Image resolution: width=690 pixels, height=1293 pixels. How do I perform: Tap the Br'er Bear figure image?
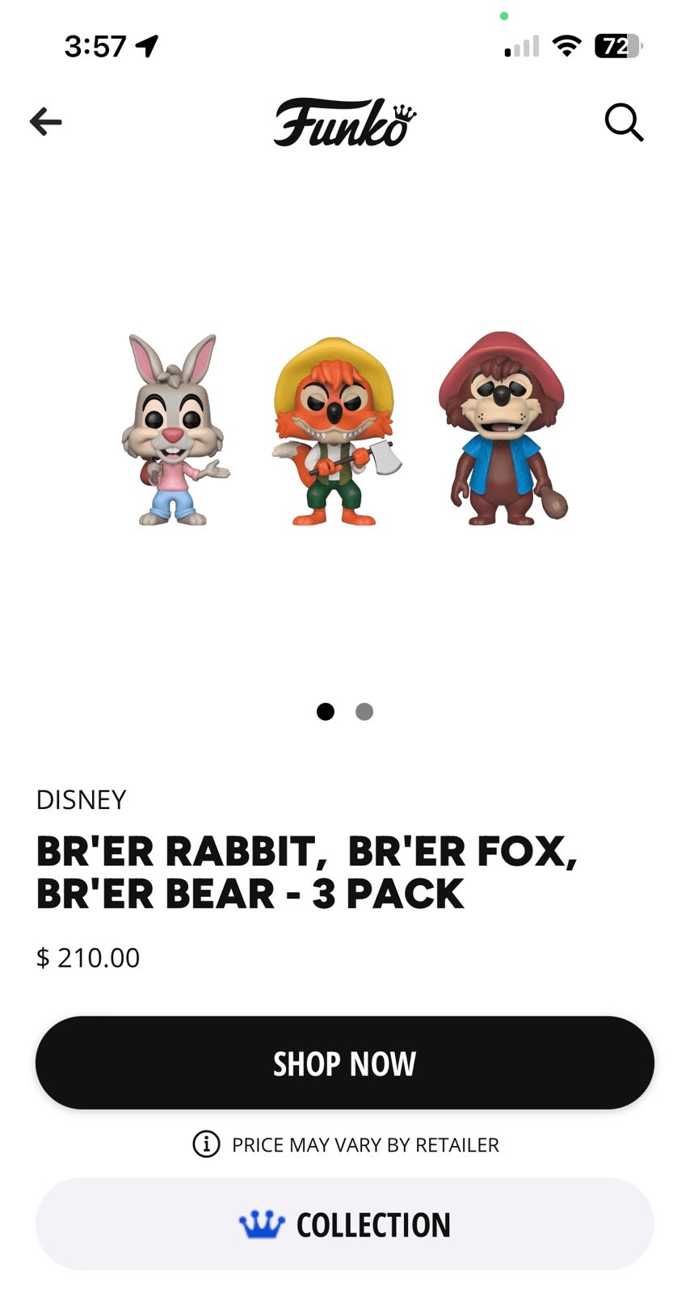point(503,428)
